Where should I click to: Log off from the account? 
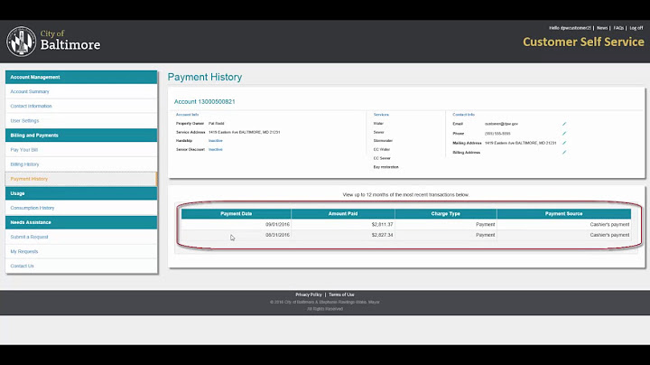click(636, 28)
